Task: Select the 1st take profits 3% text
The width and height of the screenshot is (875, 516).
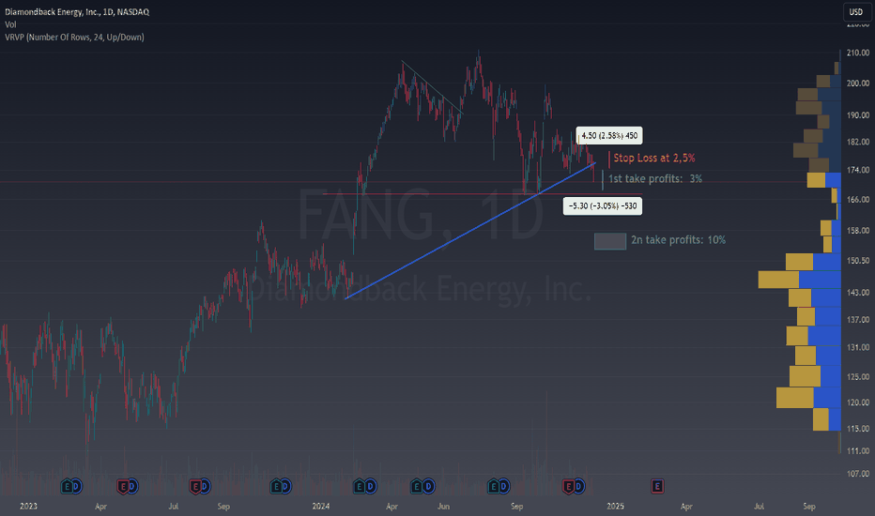Action: (x=655, y=178)
